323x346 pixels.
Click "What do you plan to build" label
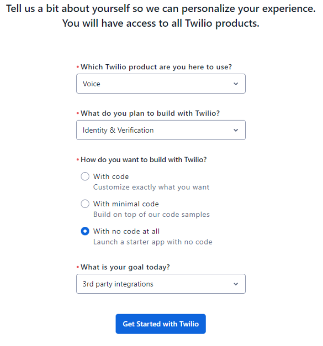[x=150, y=113]
